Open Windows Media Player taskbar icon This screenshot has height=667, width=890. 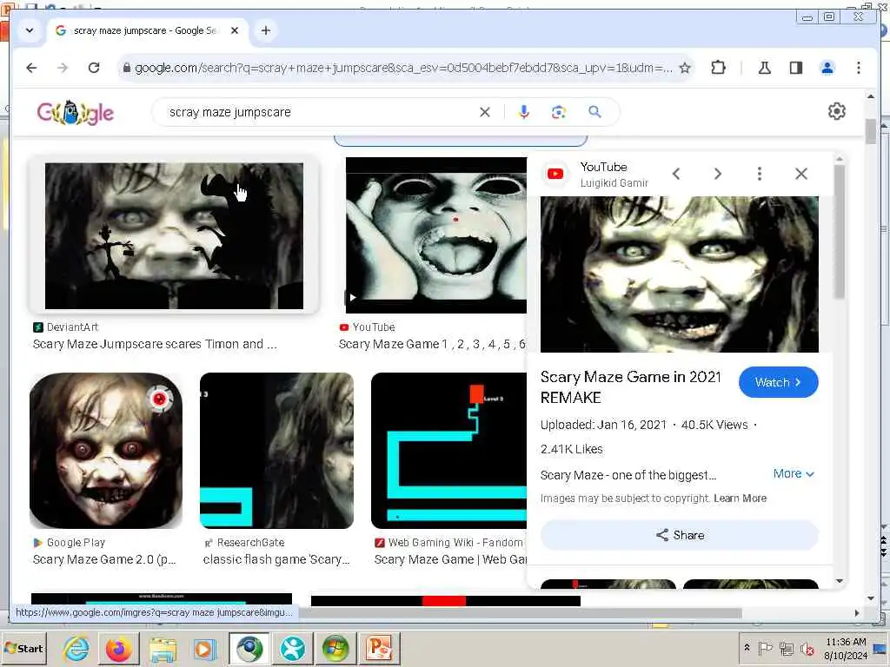205,648
